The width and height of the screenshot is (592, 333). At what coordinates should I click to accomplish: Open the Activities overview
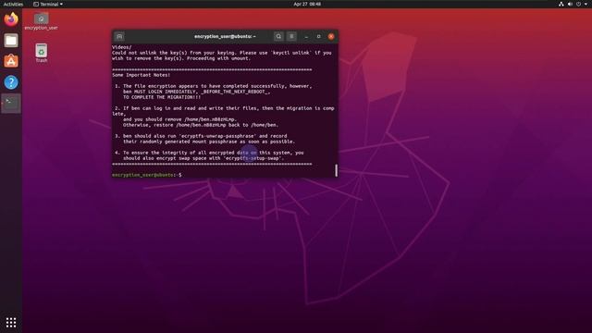(13, 4)
